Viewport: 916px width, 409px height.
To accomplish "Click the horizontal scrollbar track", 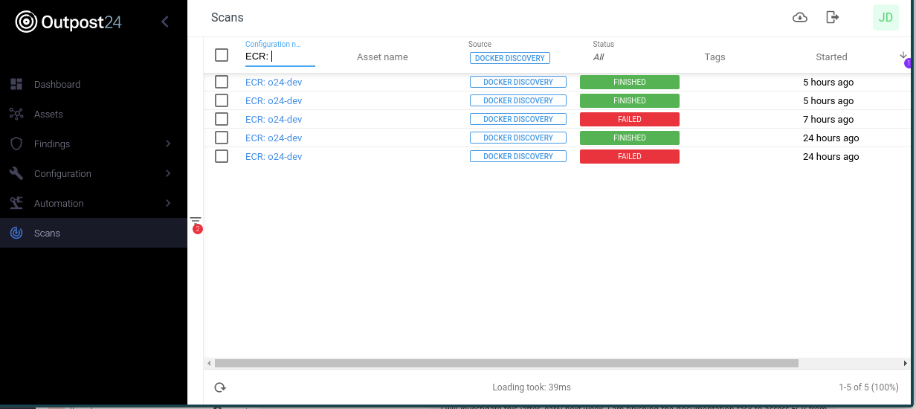I will click(x=848, y=363).
